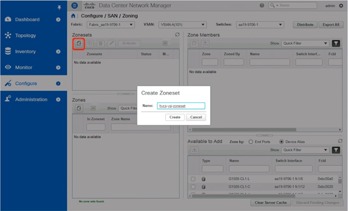Click the storage icon in G1500-CL1-C row
This screenshot has height=211, width=348.
pyautogui.click(x=204, y=187)
